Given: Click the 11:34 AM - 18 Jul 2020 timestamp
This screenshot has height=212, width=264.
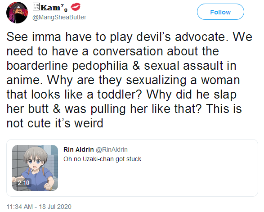Looking at the screenshot, I should 39,207.
